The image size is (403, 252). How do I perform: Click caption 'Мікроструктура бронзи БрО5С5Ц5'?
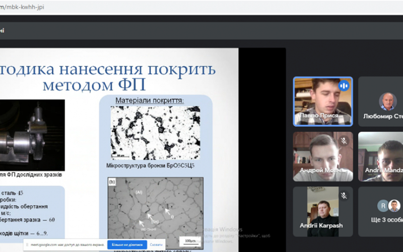[x=150, y=166]
